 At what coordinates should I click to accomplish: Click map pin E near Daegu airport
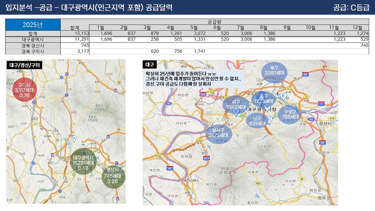coord(283,96)
